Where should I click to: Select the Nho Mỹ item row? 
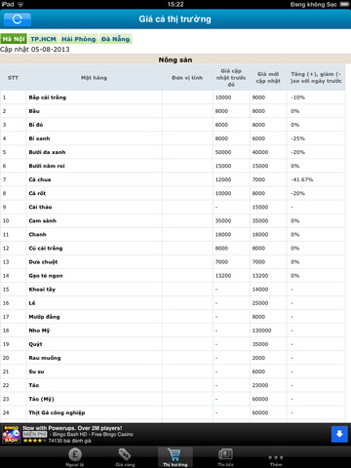pyautogui.click(x=173, y=331)
